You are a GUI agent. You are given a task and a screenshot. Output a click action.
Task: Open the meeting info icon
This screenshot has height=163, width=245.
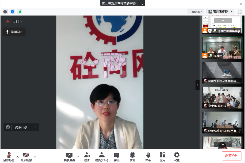click(x=5, y=12)
